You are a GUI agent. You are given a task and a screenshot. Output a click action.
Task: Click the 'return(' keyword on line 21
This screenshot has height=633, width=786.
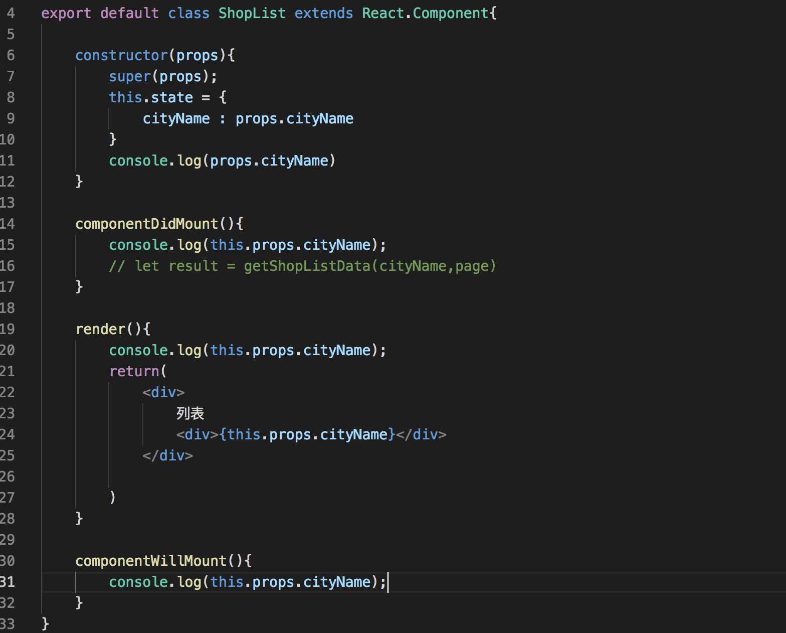pos(138,371)
